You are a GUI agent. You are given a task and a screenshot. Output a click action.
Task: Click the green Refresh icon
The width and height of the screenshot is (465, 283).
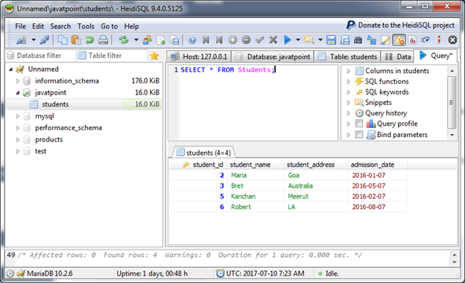[124, 39]
